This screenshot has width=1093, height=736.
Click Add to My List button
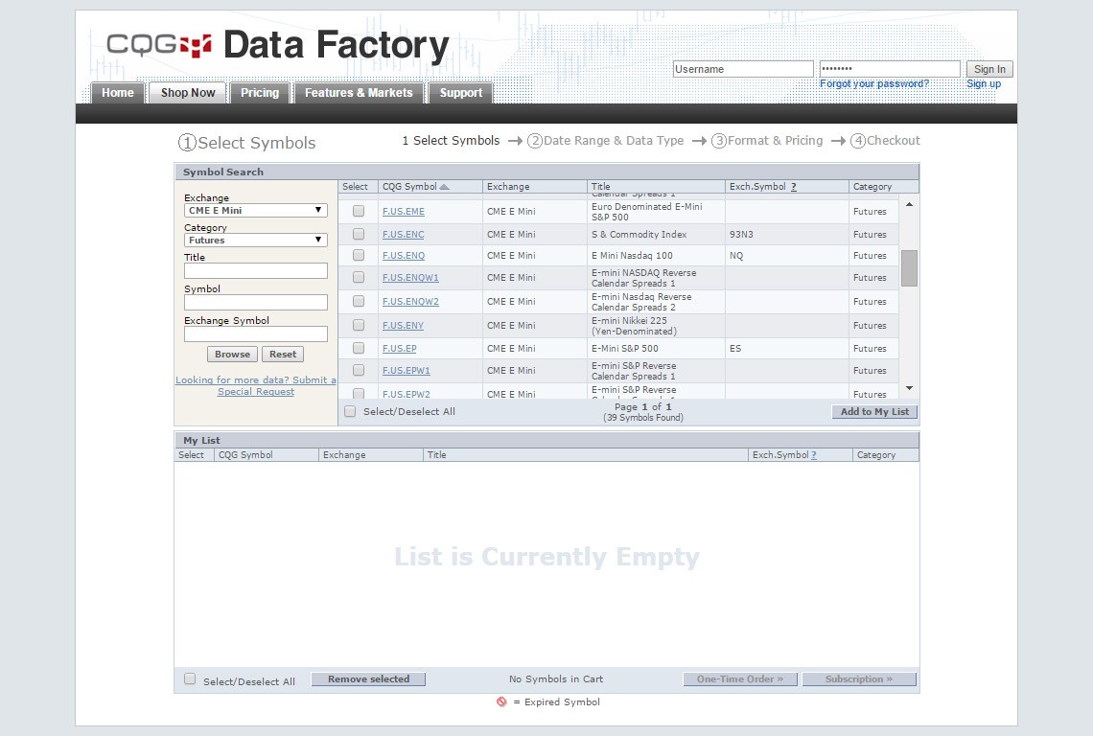(874, 412)
